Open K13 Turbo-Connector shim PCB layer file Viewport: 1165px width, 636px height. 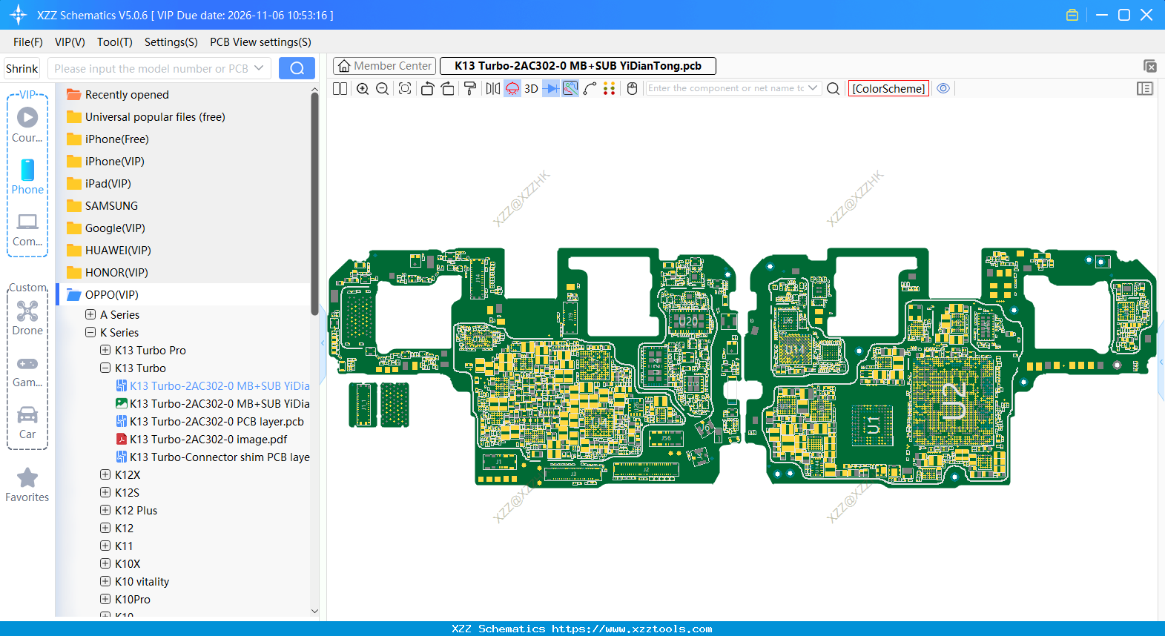[213, 457]
